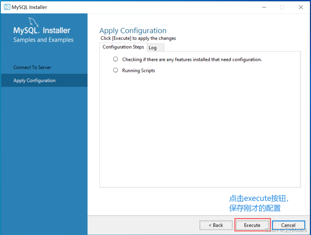
Task: Click the 'Click [Execute] to apply the changes' text
Action: (138, 38)
